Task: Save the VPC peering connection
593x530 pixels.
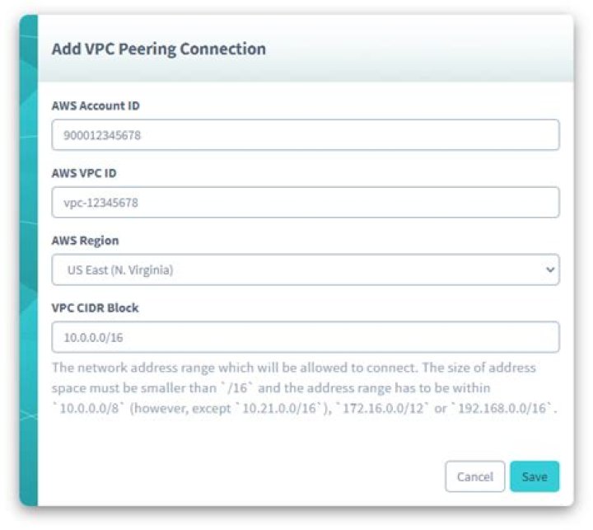Action: [x=535, y=476]
